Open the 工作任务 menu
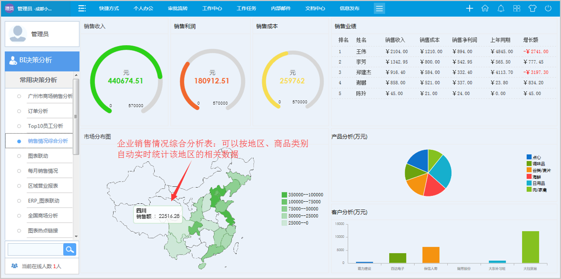Image resolution: width=561 pixels, height=279 pixels. [247, 8]
